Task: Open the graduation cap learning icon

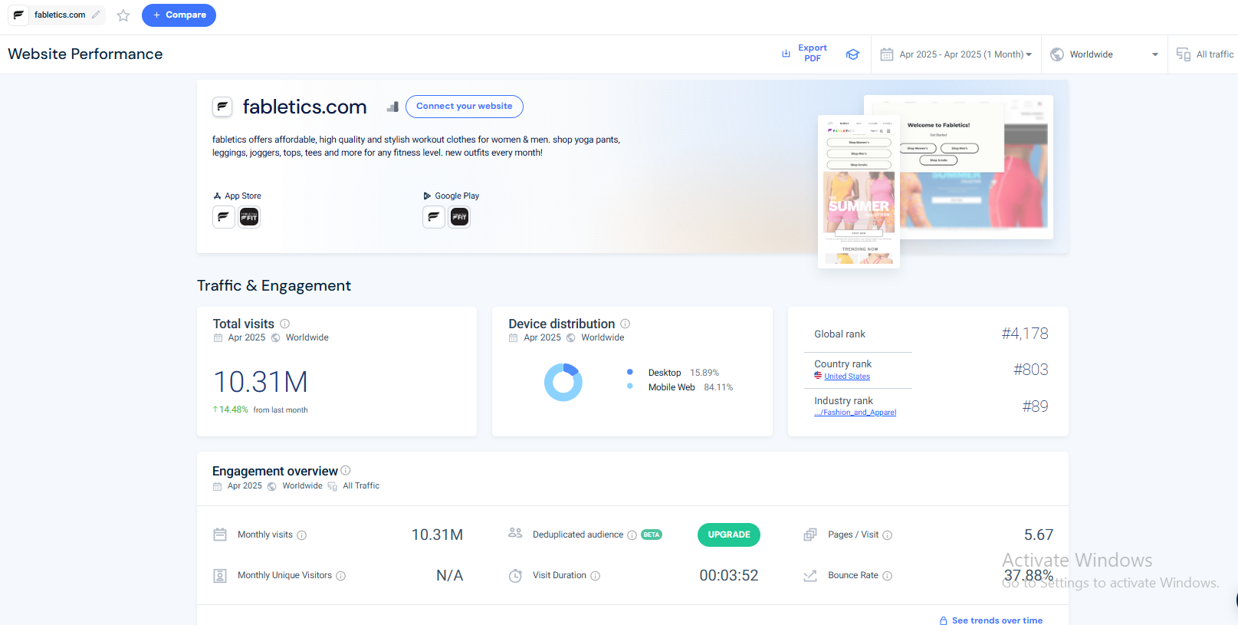Action: 852,54
